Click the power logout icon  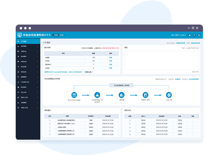pos(199,35)
